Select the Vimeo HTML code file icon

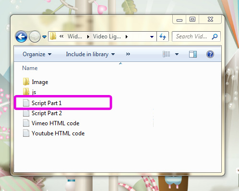pos(26,123)
